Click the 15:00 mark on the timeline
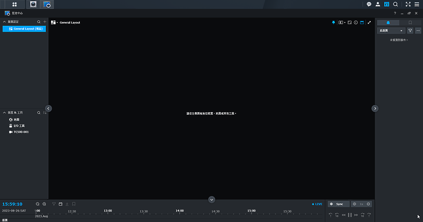The width and height of the screenshot is (423, 222). (251, 211)
